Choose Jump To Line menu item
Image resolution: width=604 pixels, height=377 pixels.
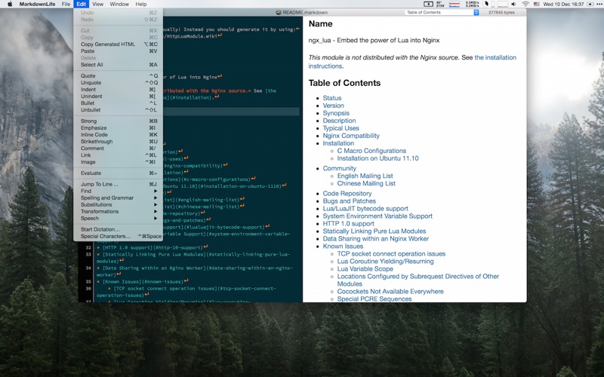(x=100, y=184)
